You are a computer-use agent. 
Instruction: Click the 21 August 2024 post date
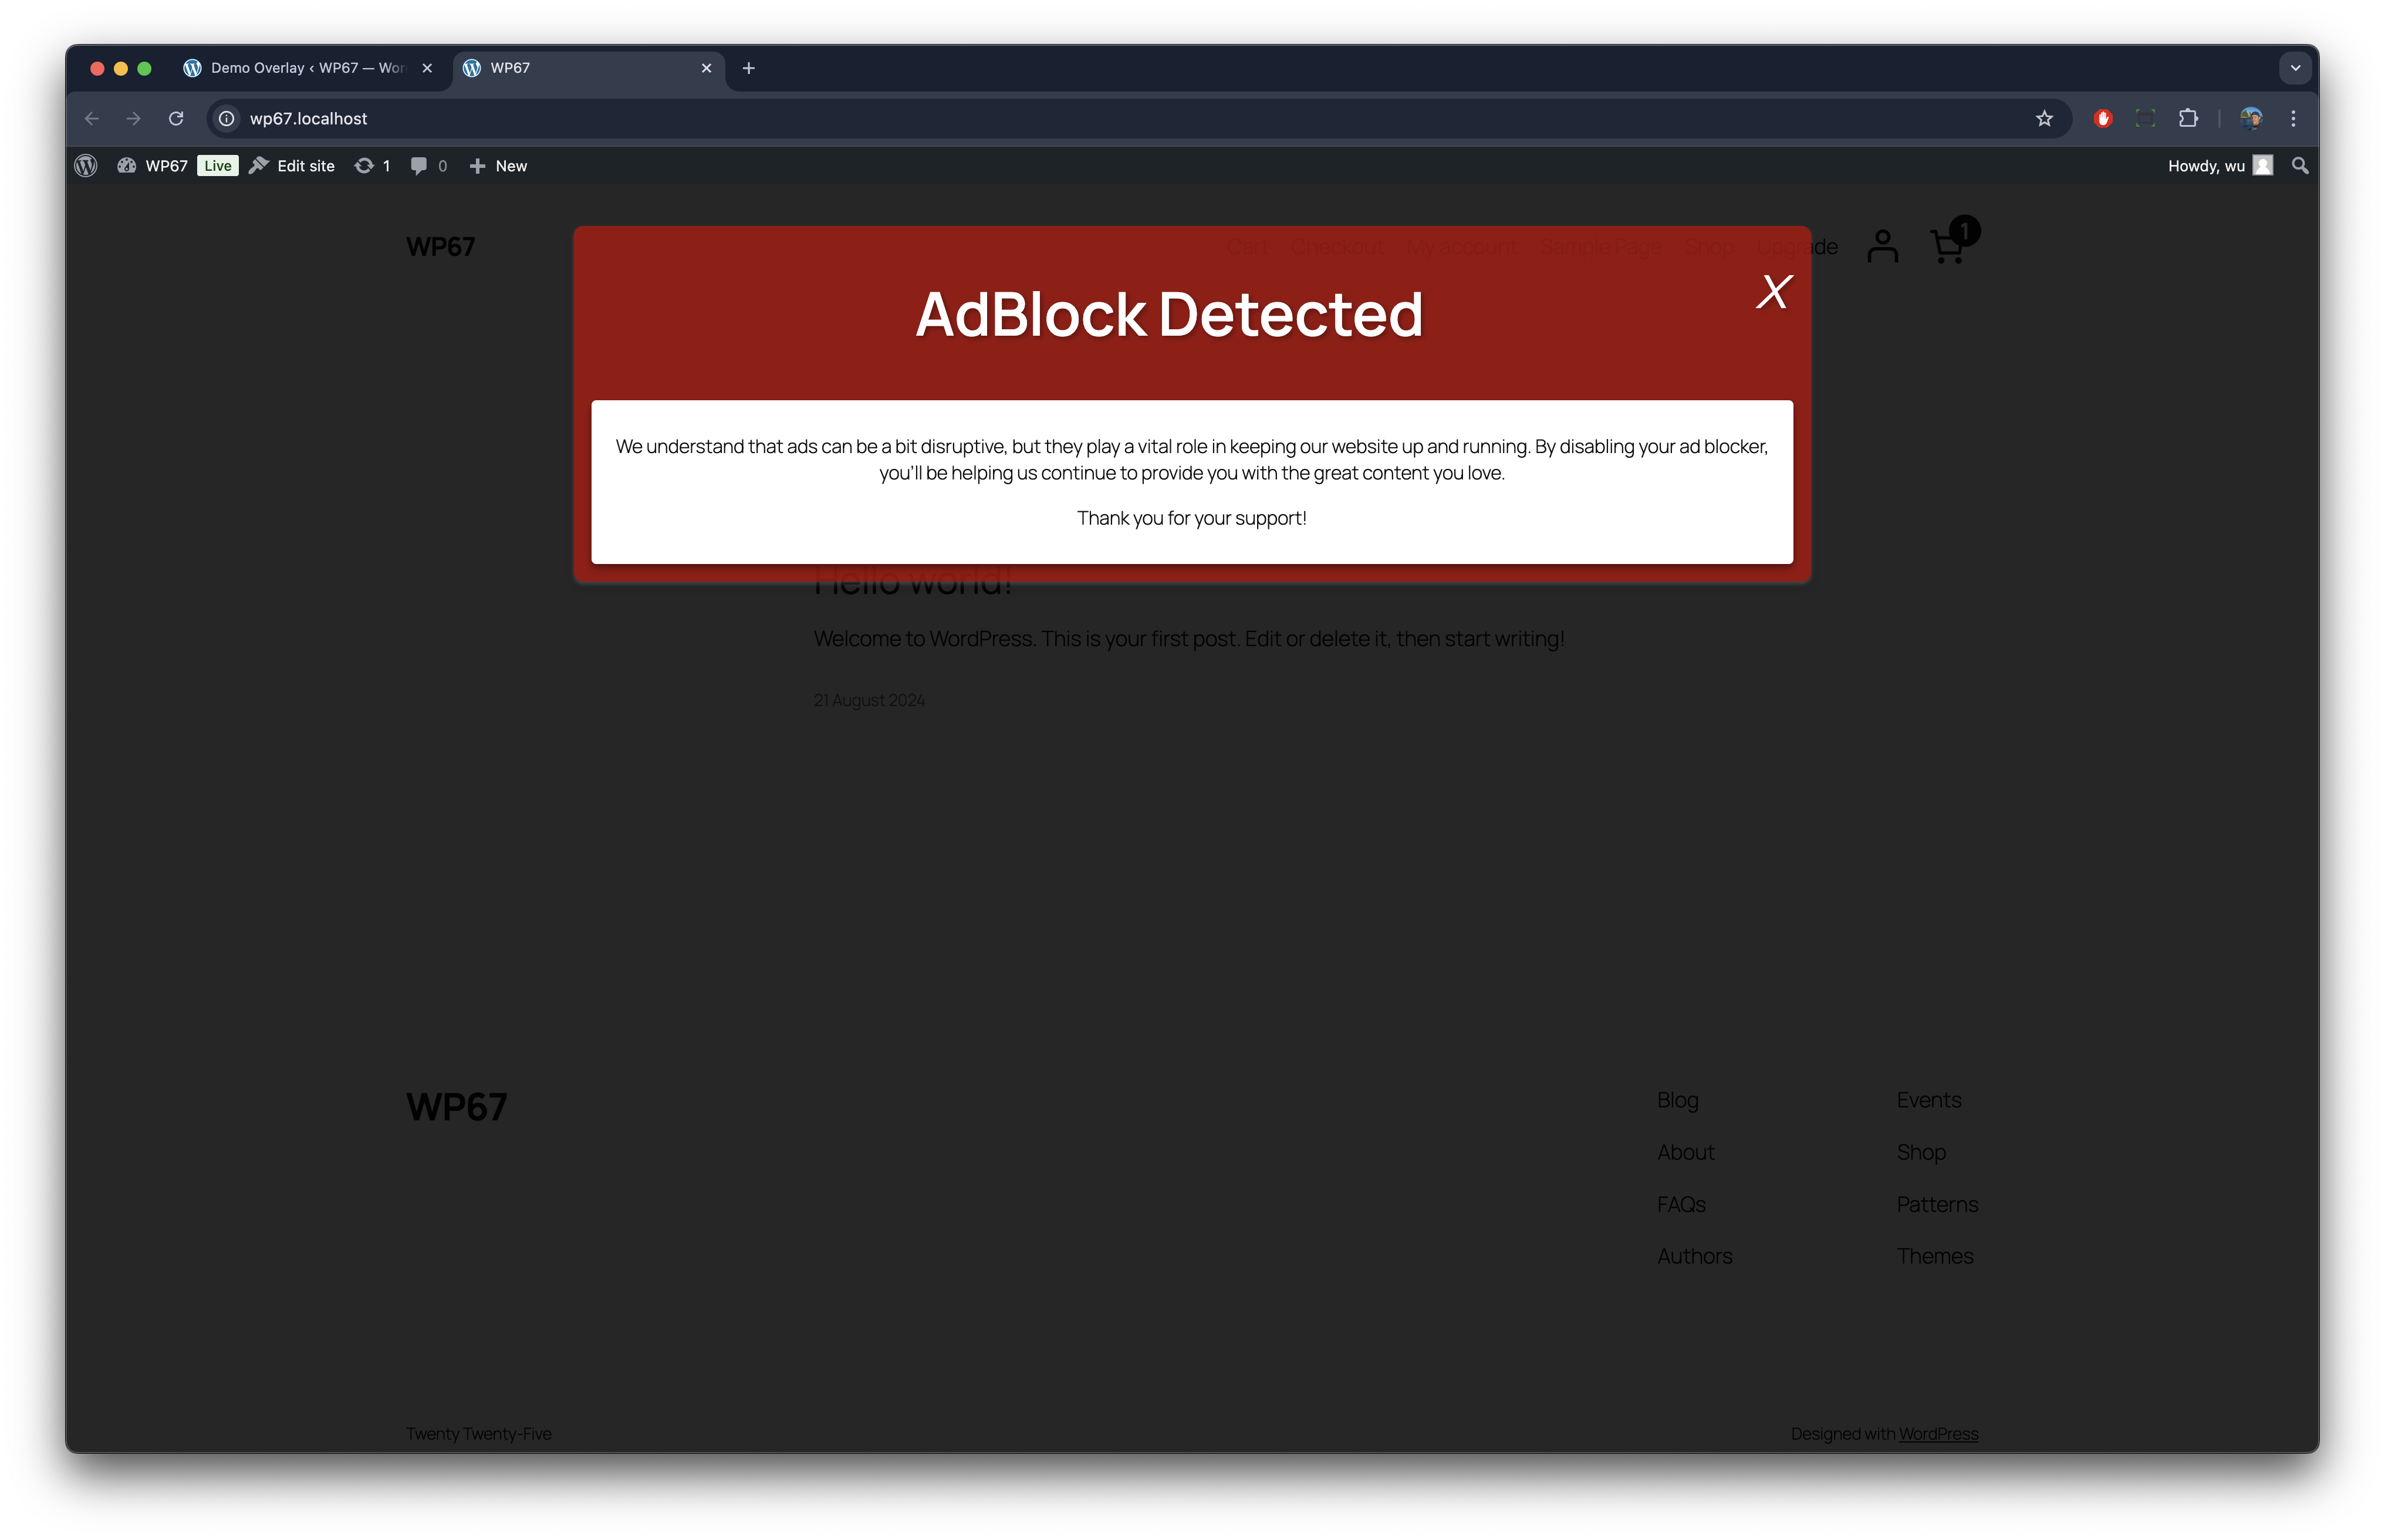coord(869,700)
